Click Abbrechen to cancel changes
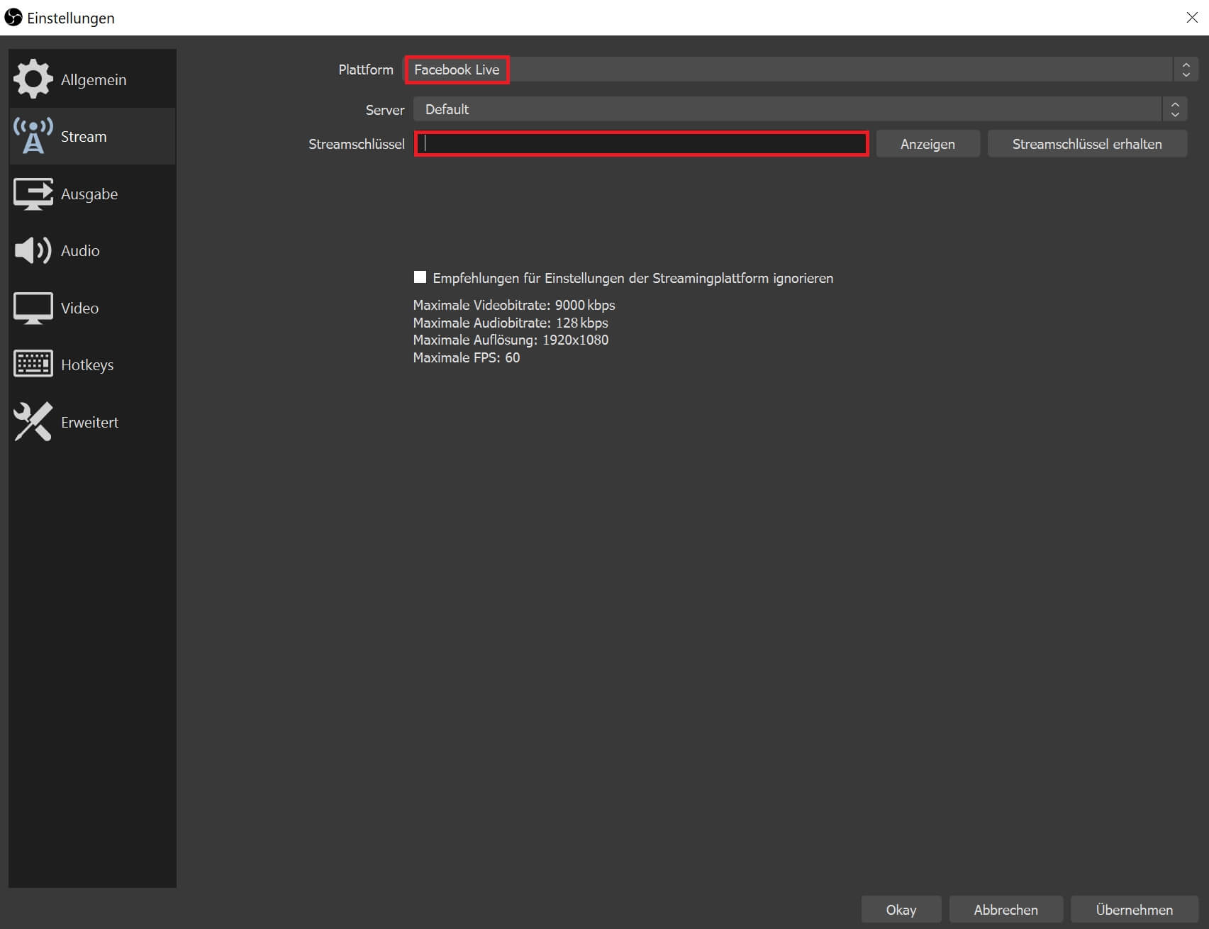 click(1005, 909)
